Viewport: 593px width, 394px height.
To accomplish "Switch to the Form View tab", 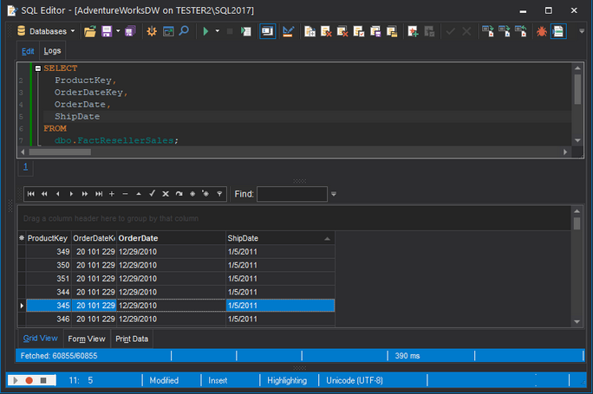I will [87, 339].
